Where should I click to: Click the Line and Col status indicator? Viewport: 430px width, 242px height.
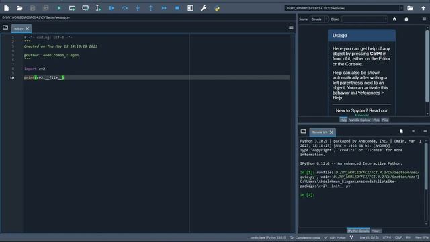pos(369,237)
